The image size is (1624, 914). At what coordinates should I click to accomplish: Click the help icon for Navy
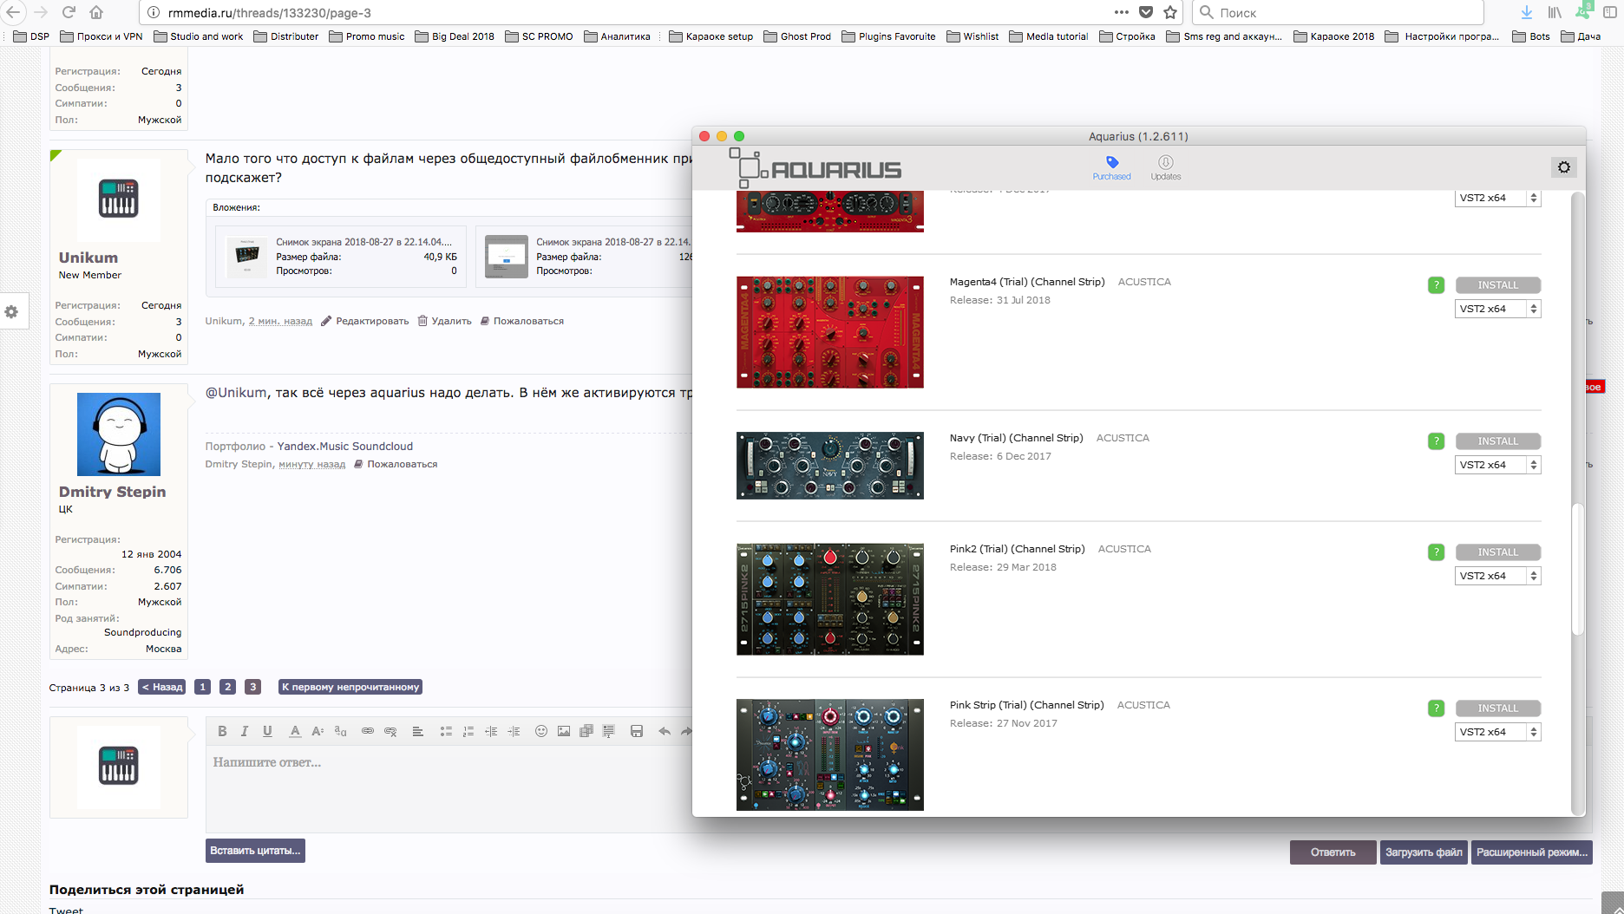pos(1436,441)
